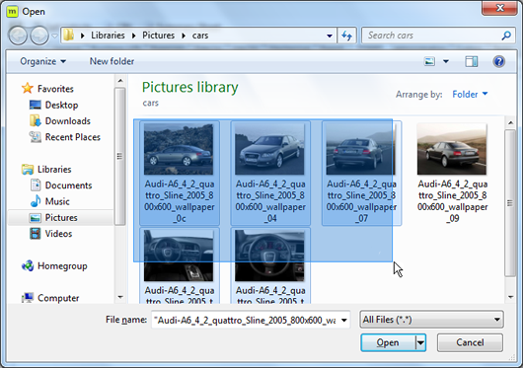The width and height of the screenshot is (523, 368).
Task: Open Recent Places from Favorites
Action: point(73,137)
